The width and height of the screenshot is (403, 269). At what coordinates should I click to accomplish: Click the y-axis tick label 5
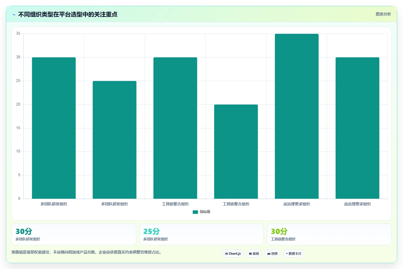[19, 175]
